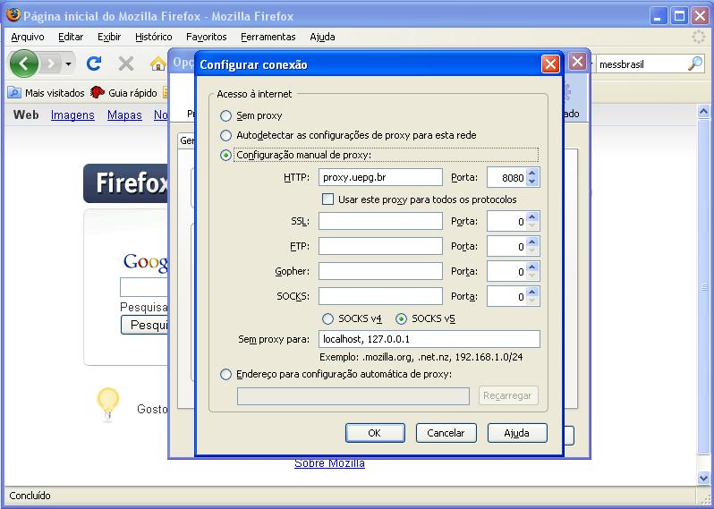Open the Histórico menu
Image resolution: width=714 pixels, height=509 pixels.
pos(154,37)
